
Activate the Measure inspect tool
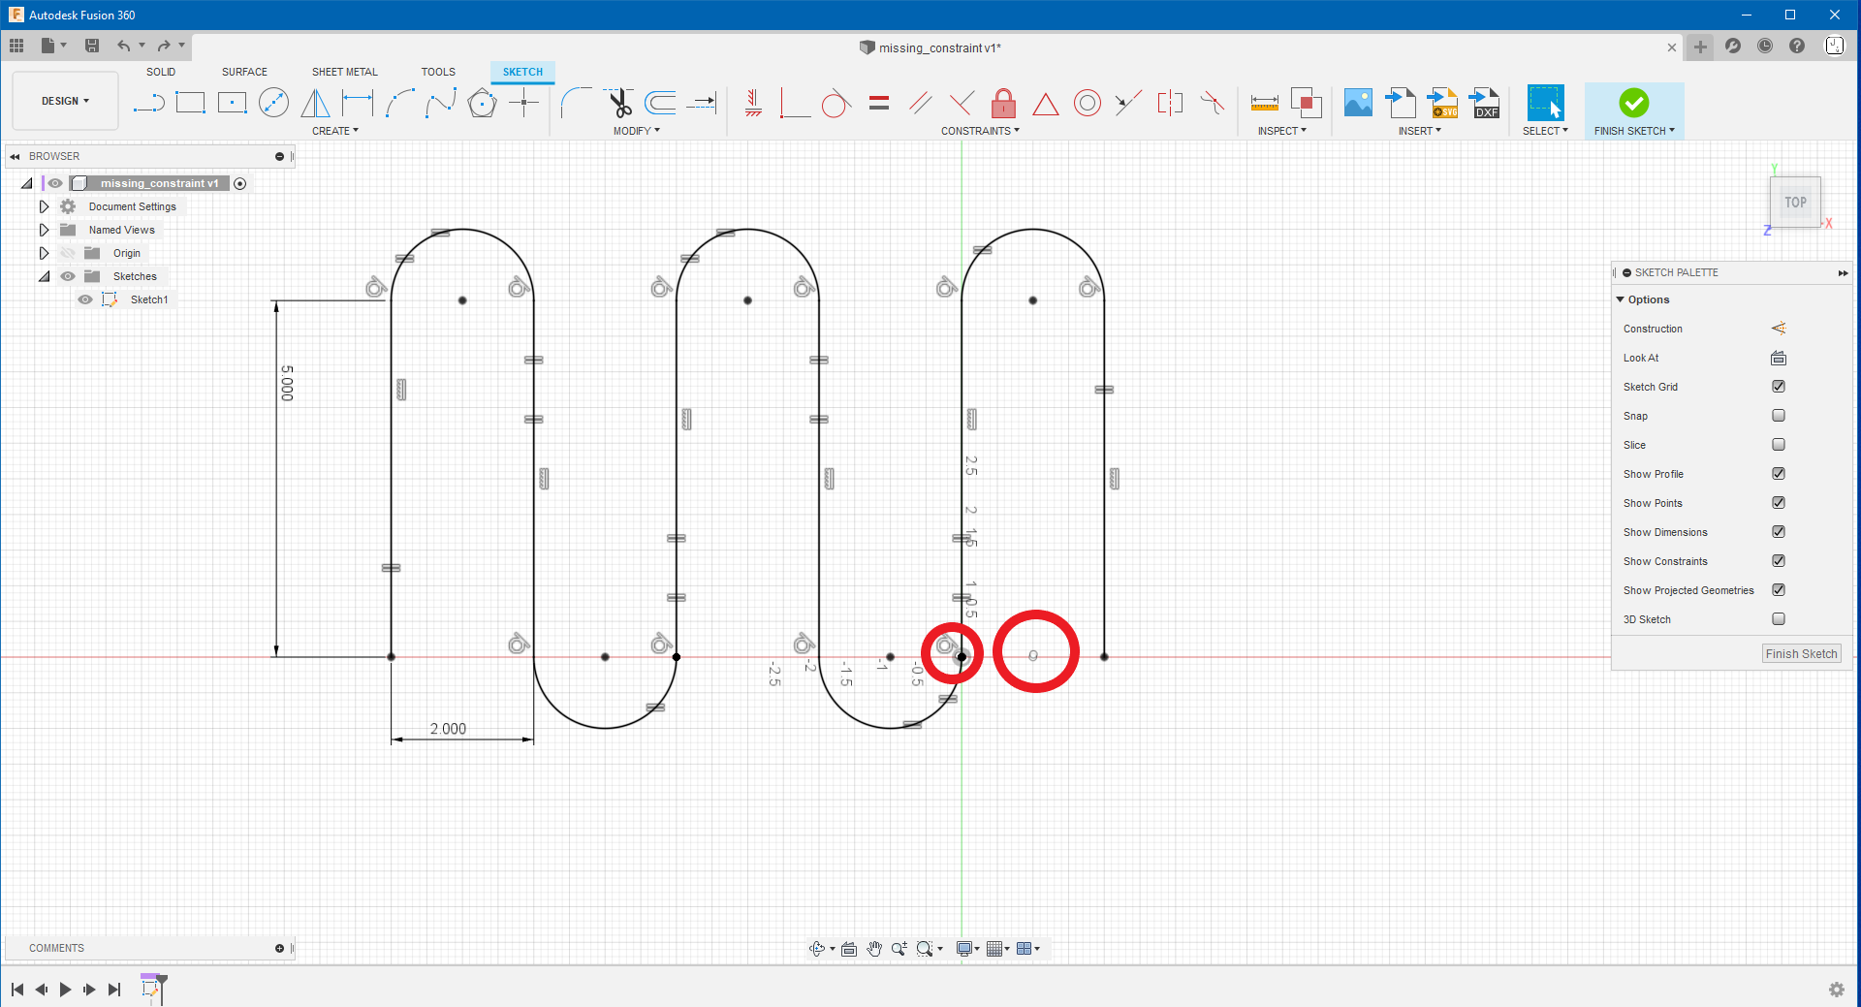1265,103
